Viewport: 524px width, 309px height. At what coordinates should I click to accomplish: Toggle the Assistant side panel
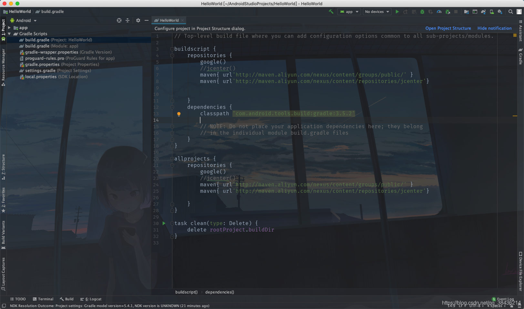point(520,31)
